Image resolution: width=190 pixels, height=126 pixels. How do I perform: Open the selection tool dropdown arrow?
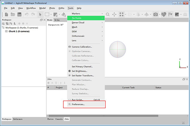pos(51,15)
